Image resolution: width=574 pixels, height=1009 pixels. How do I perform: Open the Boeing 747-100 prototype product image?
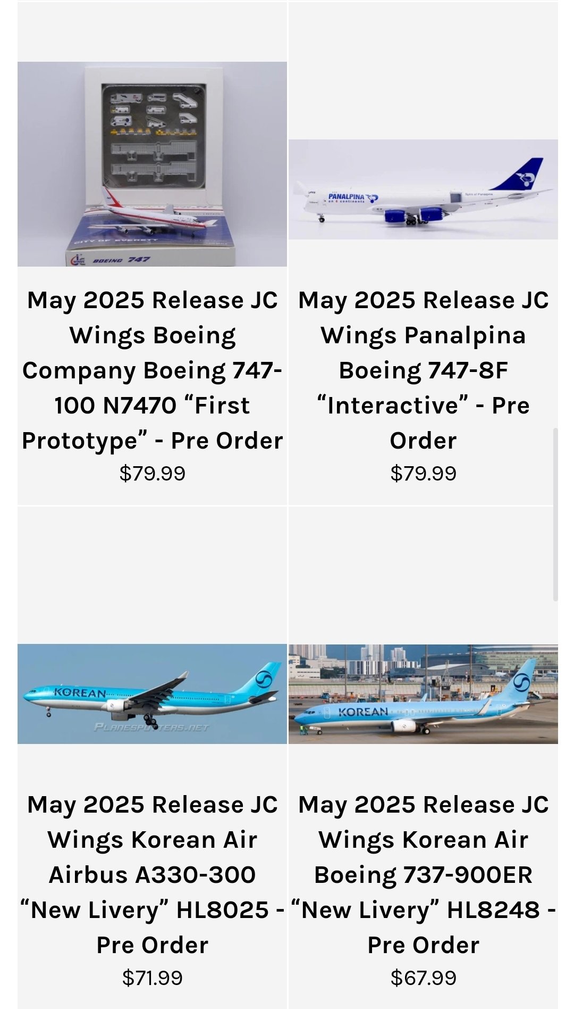pyautogui.click(x=152, y=164)
